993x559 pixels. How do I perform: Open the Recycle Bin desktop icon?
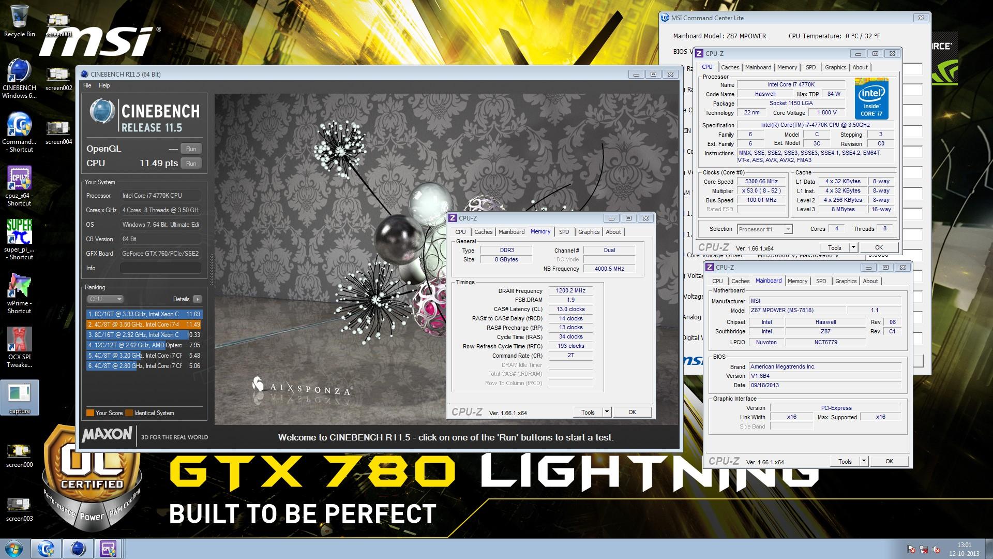point(19,21)
